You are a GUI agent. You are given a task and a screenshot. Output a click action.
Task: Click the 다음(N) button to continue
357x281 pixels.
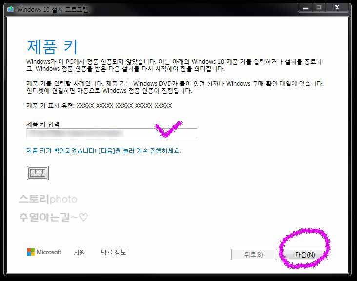(305, 255)
